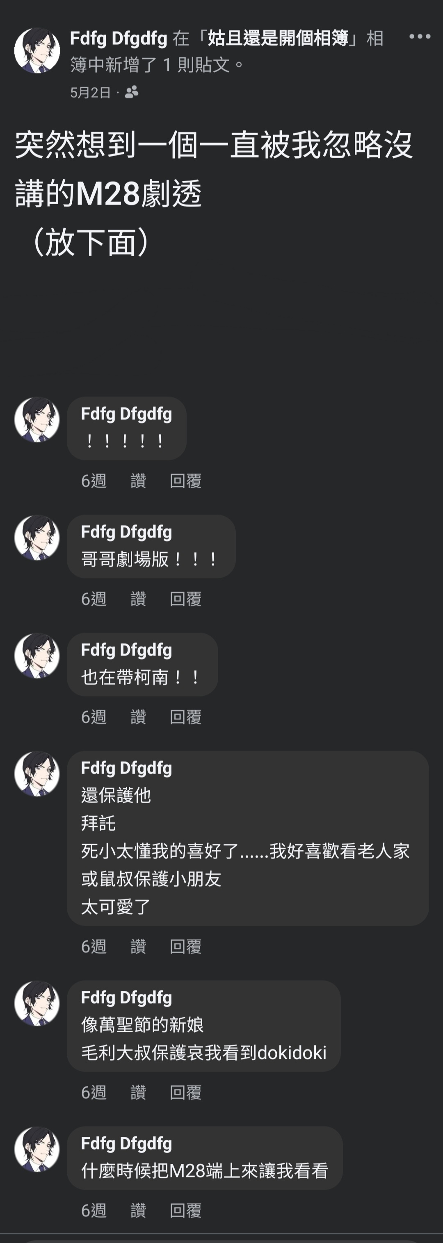This screenshot has width=443, height=1243.
Task: Tap commenter name on '太可愛了' comment
Action: (126, 768)
